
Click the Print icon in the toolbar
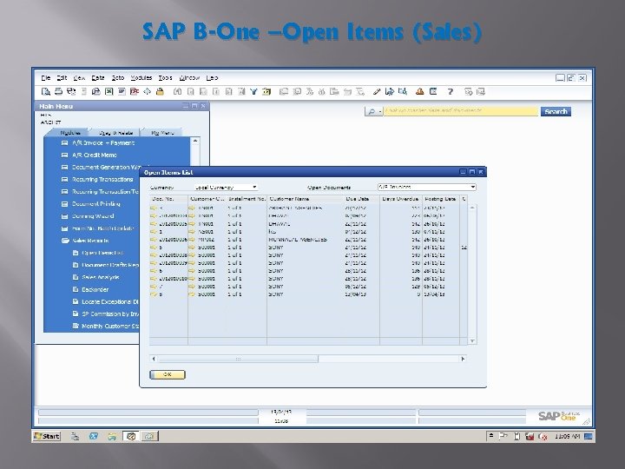pos(58,92)
